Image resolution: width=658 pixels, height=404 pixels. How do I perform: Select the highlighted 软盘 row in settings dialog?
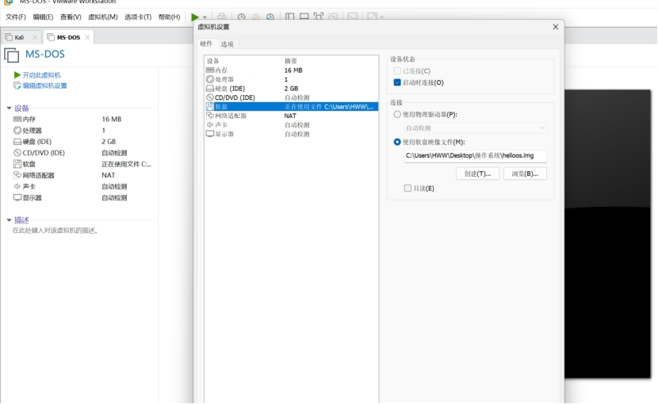point(291,107)
